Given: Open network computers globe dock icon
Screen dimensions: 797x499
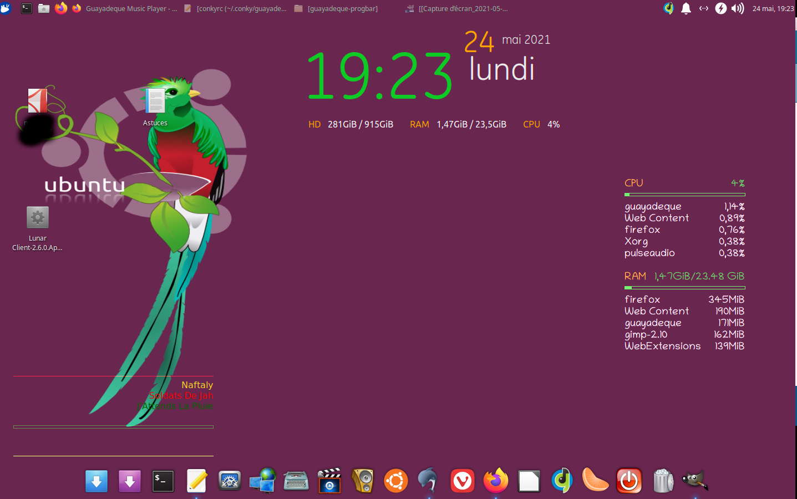Looking at the screenshot, I should pos(263,481).
